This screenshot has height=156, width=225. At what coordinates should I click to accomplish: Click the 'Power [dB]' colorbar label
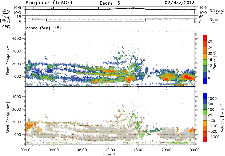(215, 59)
